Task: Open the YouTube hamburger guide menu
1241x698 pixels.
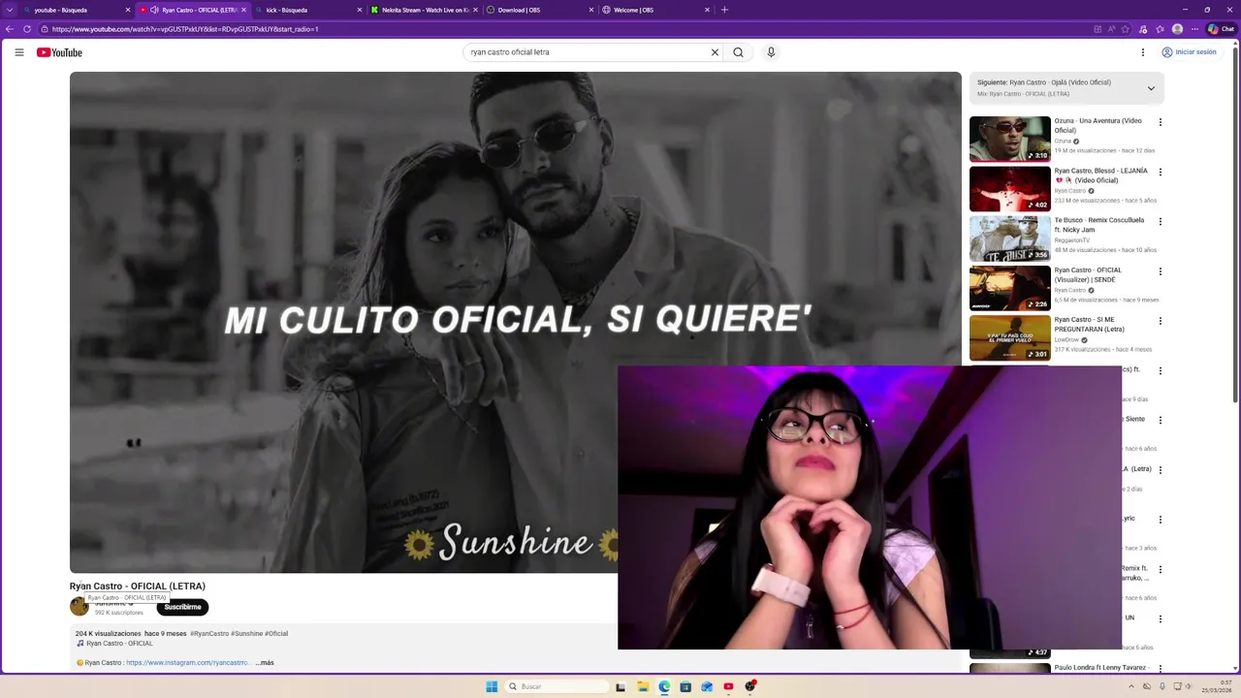Action: tap(19, 52)
